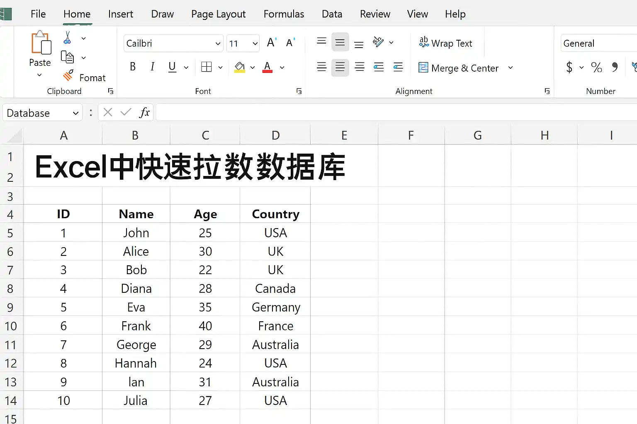
Task: Click the Cut scissors icon
Action: point(67,38)
